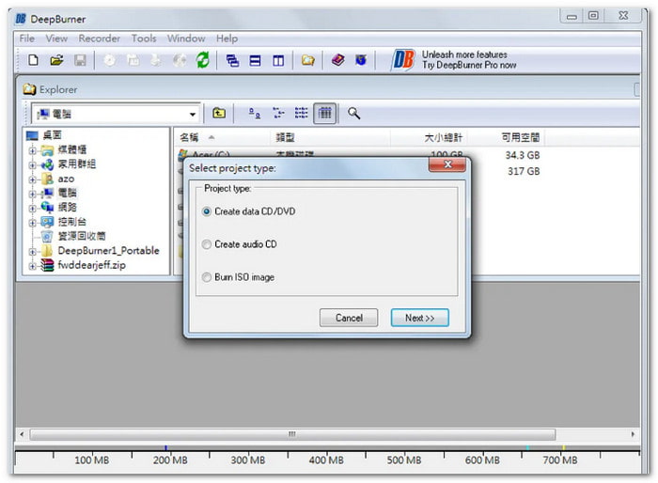Screen dimensions: 658x483
Task: Select azo folder in the tree
Action: (x=66, y=179)
